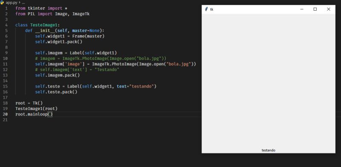341x167 pixels.
Task: Click the 'testando' label in the tk window
Action: [269, 150]
